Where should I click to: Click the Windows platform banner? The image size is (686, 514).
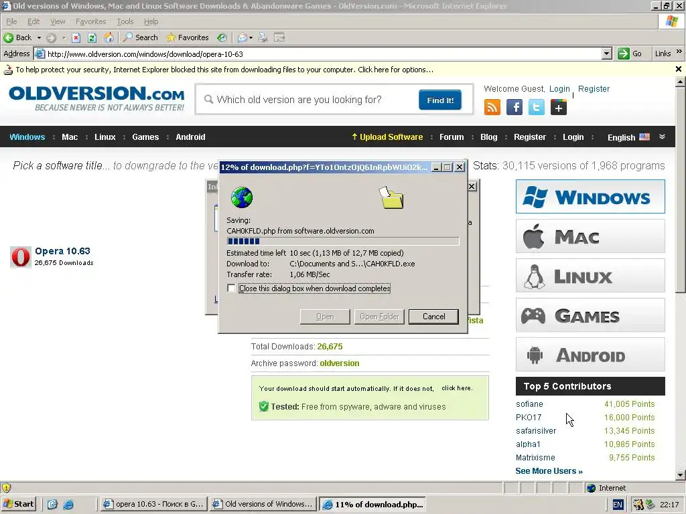(590, 196)
